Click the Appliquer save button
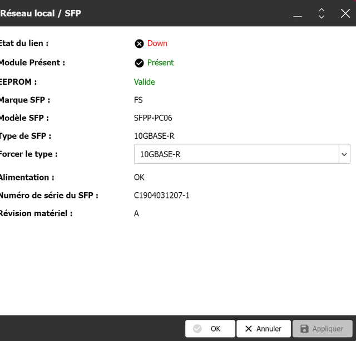Screen dimensions: 356x341 coord(323,329)
